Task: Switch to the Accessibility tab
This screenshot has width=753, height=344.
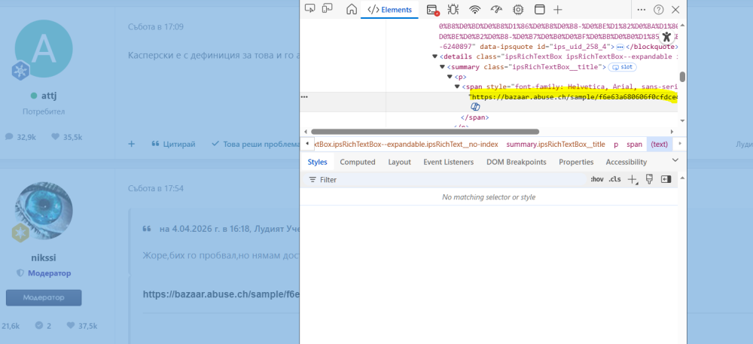Action: [626, 162]
